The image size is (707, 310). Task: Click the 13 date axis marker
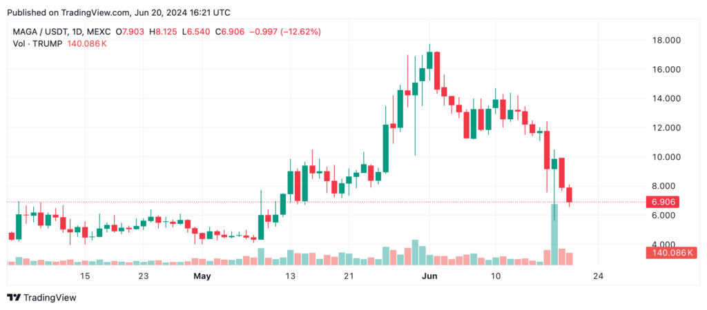click(291, 276)
